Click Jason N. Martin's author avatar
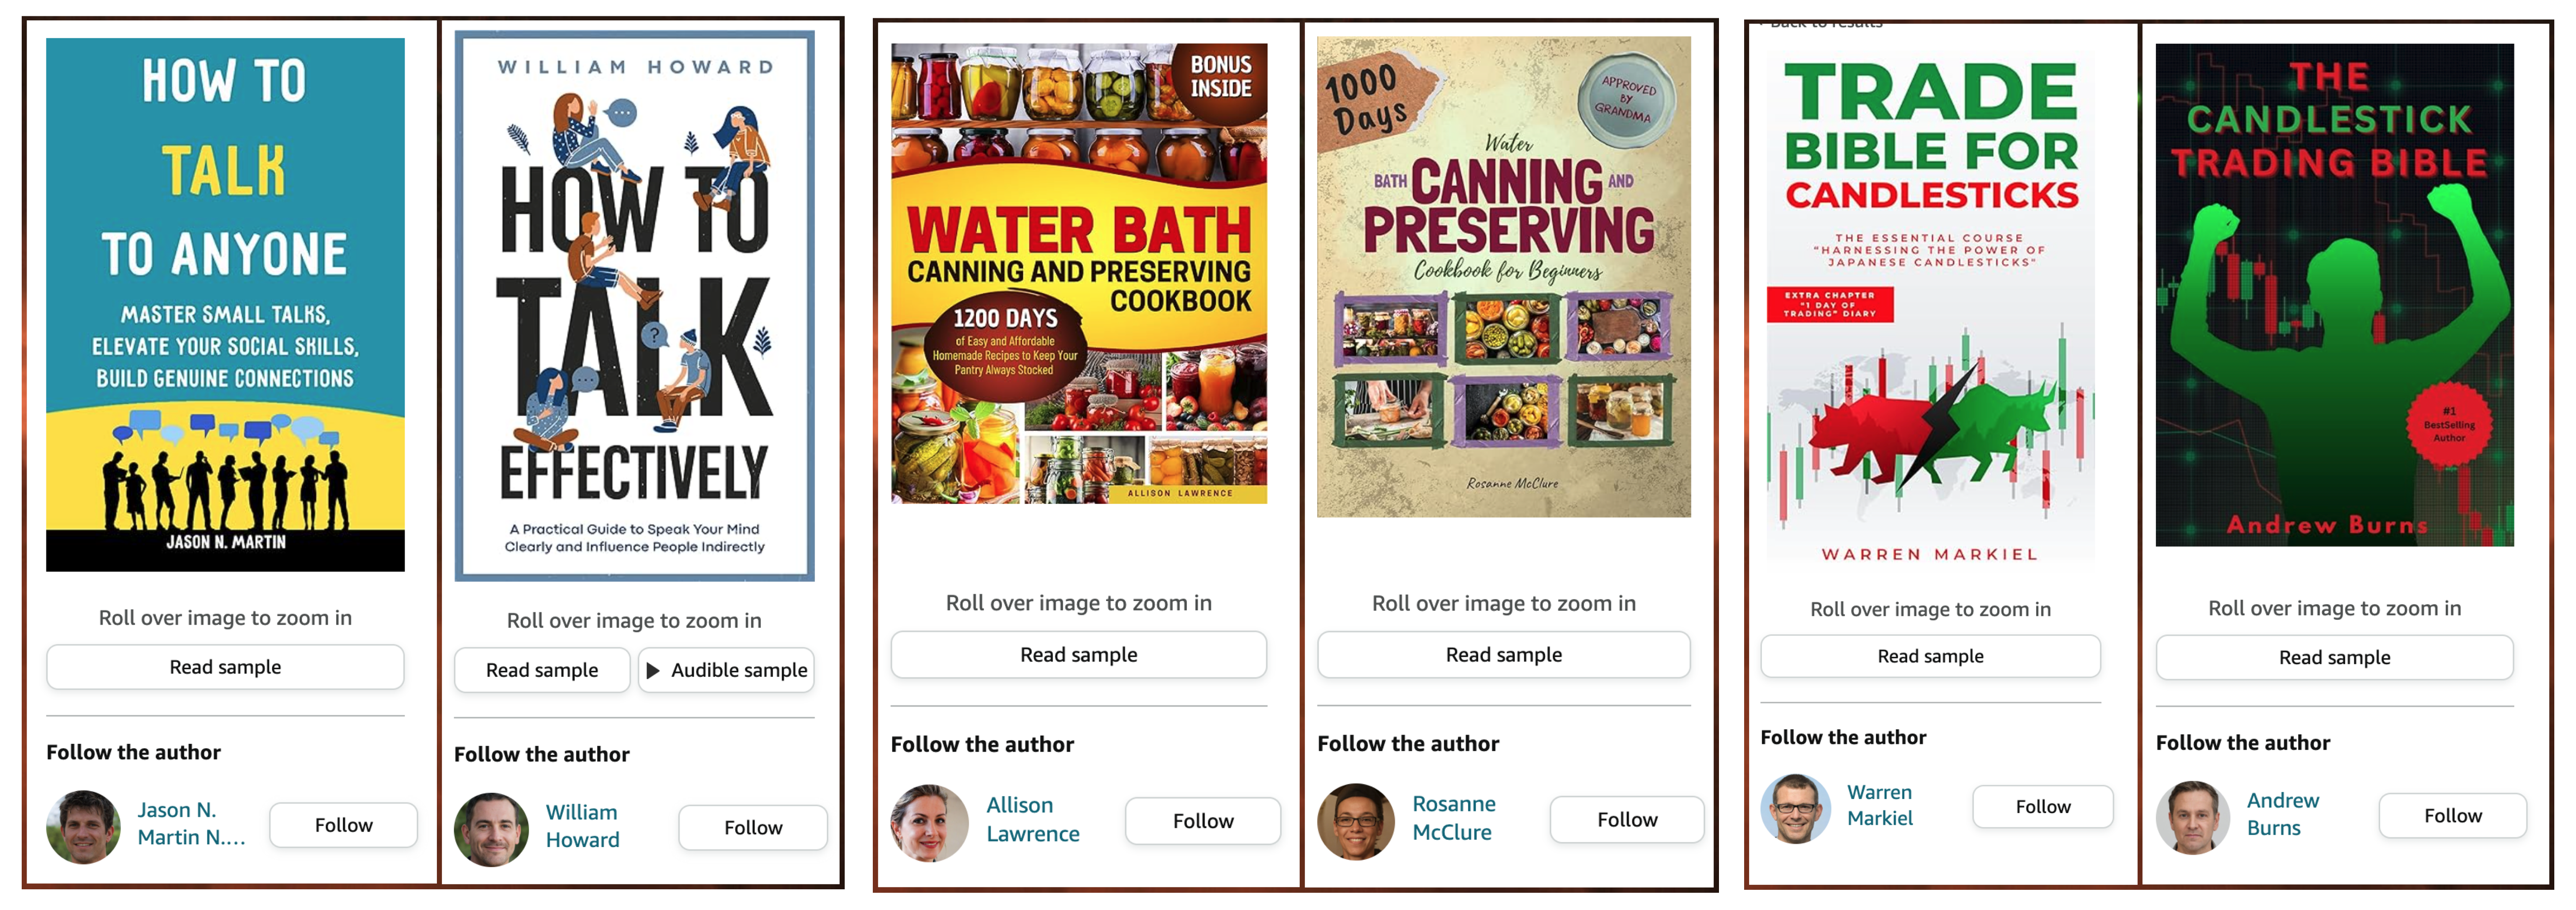The height and width of the screenshot is (910, 2576). pos(84,827)
